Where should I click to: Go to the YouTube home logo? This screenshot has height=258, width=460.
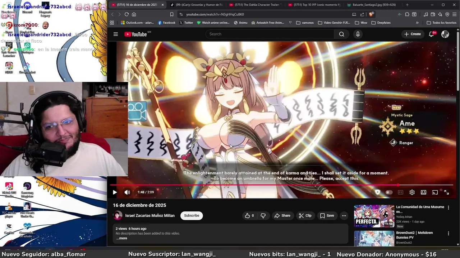[x=136, y=34]
